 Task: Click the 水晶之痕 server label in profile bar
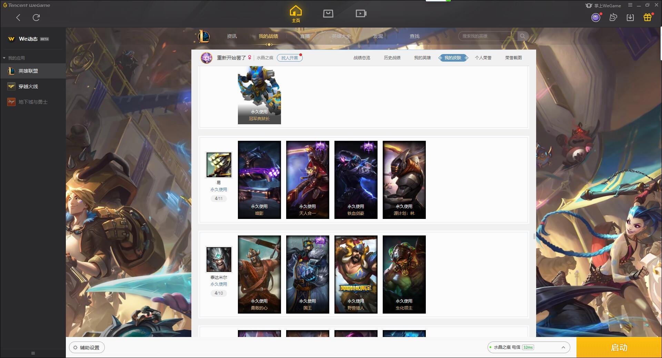[x=265, y=58]
